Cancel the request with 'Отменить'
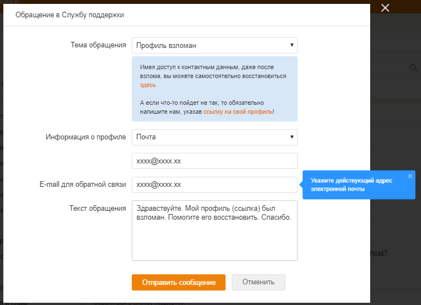 point(258,282)
